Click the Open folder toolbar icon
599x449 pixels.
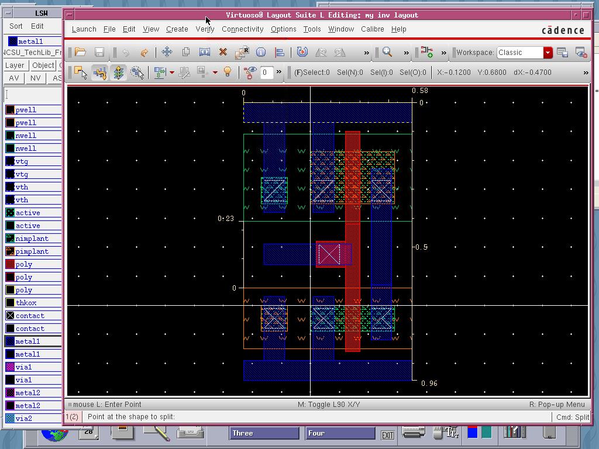80,52
